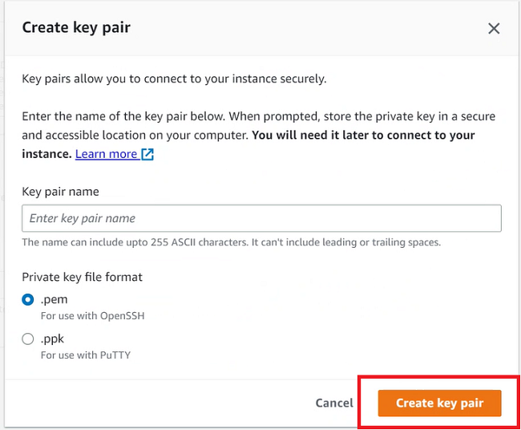The image size is (521, 430).
Task: Open the Learn more link
Action: pos(106,154)
